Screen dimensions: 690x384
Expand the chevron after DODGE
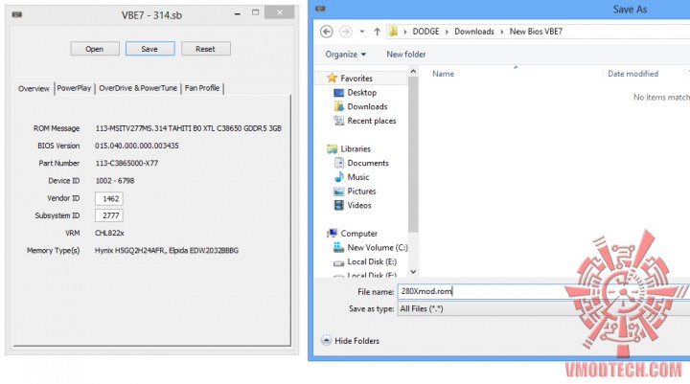pos(448,32)
